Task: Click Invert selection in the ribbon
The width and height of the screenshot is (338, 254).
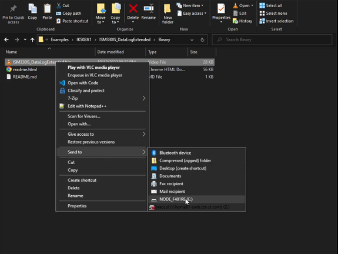Action: pyautogui.click(x=276, y=21)
